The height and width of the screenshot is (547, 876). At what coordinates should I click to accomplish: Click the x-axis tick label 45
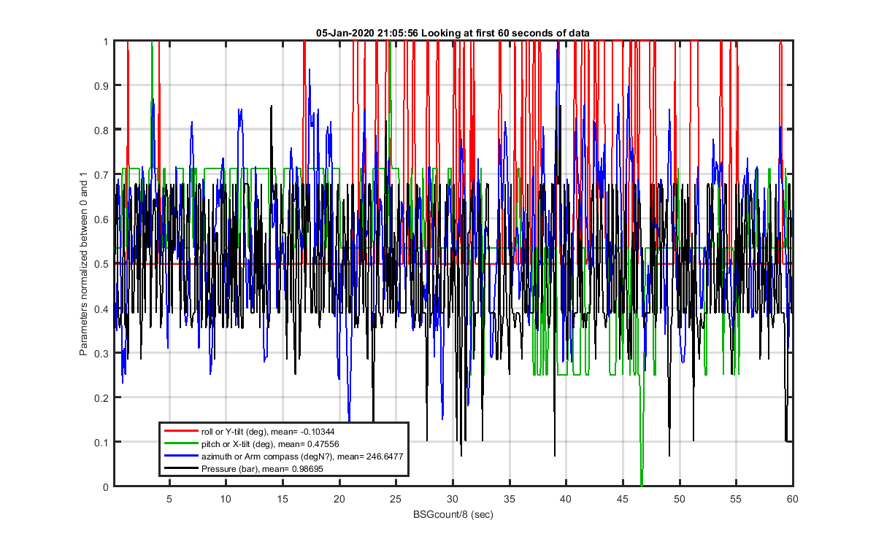click(623, 499)
